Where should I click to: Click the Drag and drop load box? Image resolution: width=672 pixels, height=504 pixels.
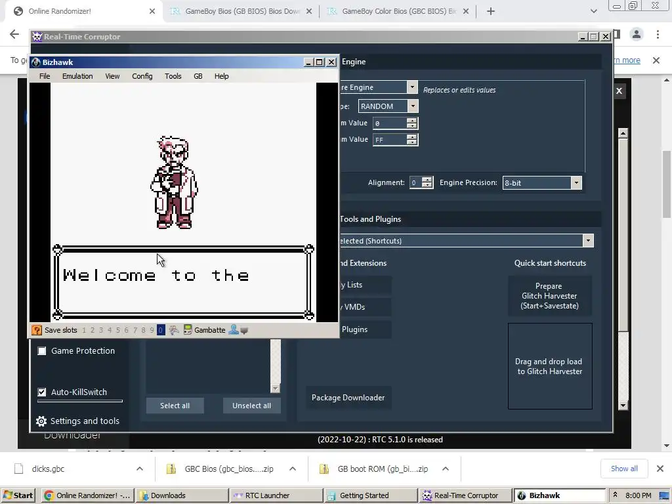[x=550, y=366]
